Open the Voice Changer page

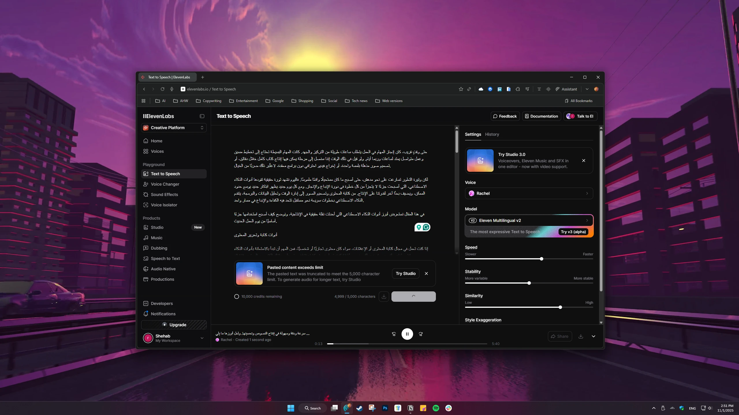(x=165, y=184)
